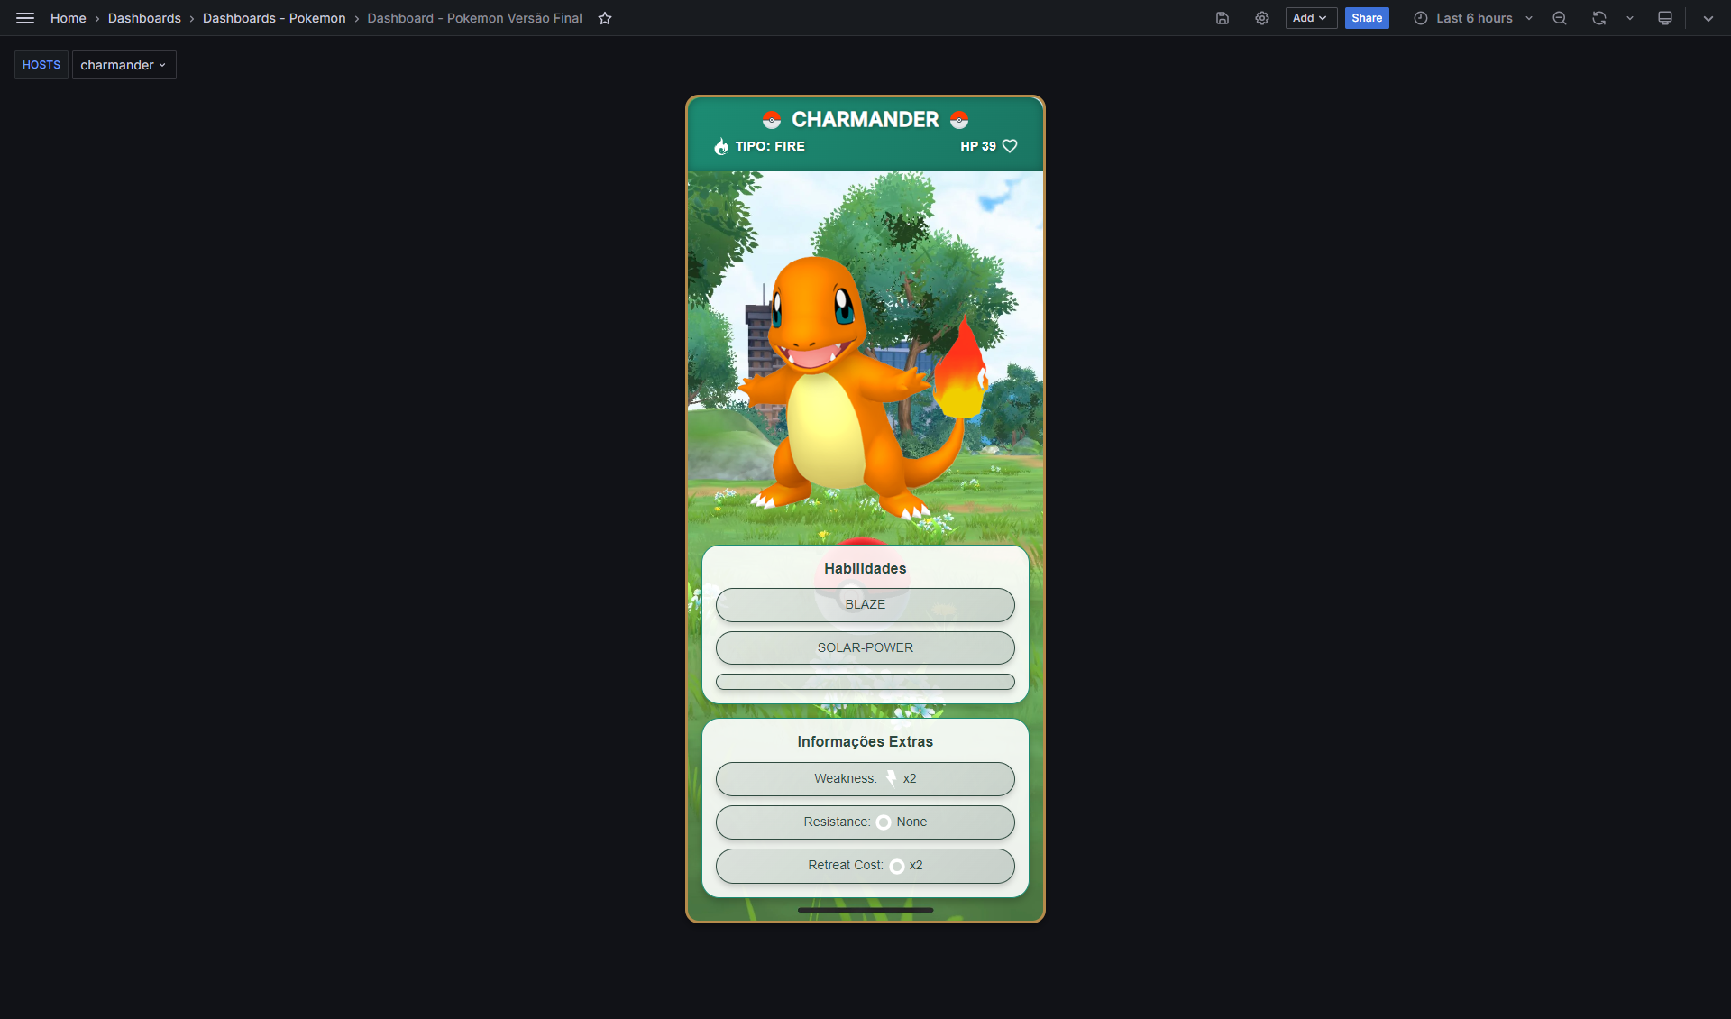
Task: Click the Habilidades heading
Action: click(865, 568)
